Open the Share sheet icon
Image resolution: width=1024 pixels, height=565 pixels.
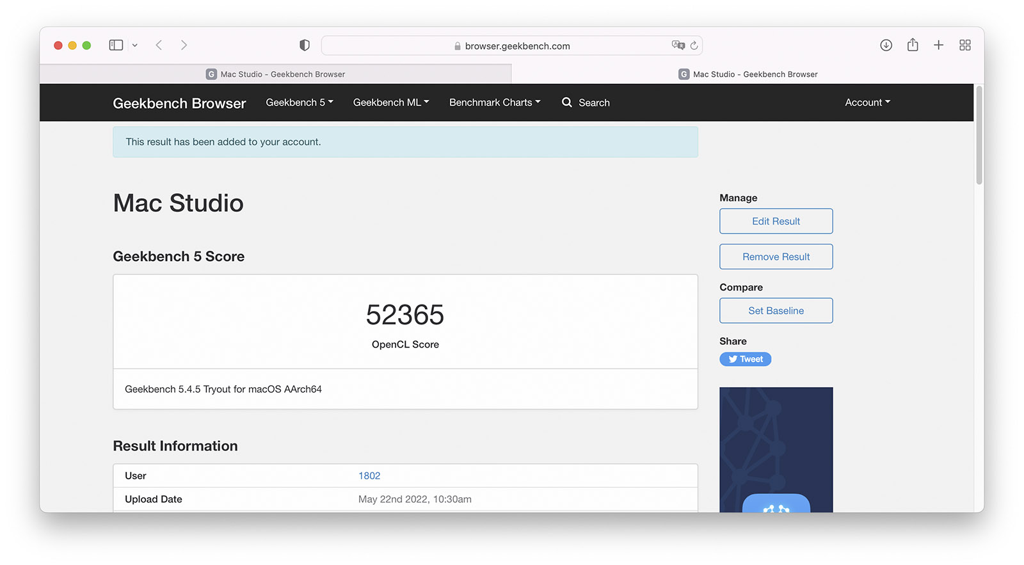point(913,44)
